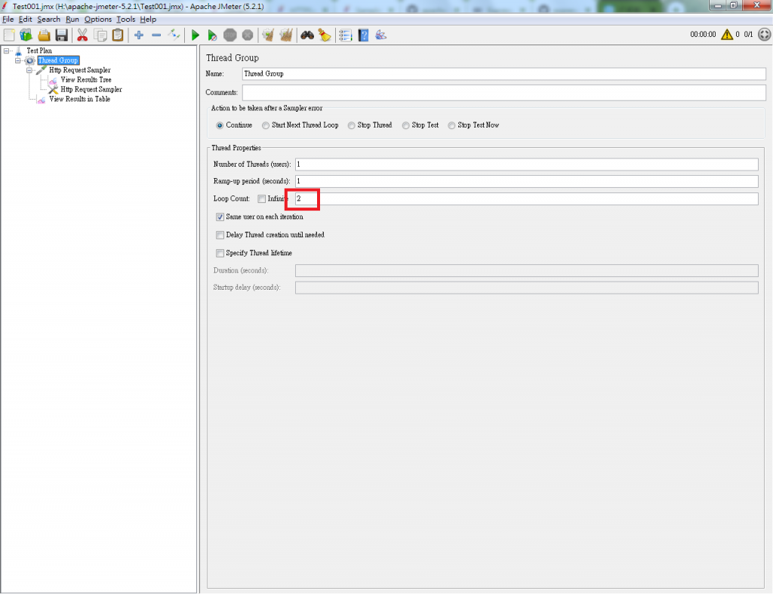Select the Stop Thread radio button
The width and height of the screenshot is (773, 594).
pyautogui.click(x=352, y=125)
